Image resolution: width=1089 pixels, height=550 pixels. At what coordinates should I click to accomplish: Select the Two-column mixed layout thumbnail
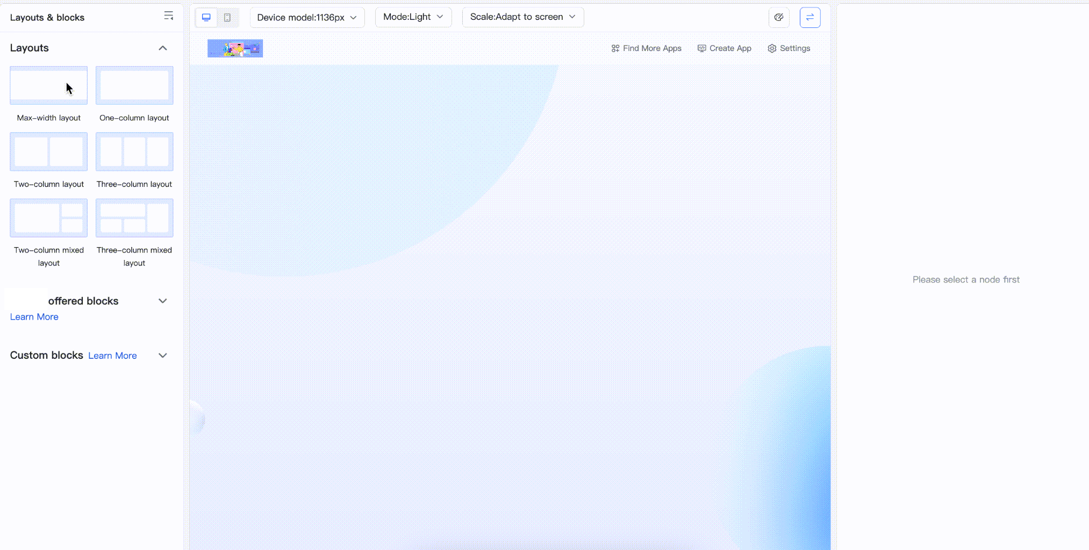(x=49, y=218)
